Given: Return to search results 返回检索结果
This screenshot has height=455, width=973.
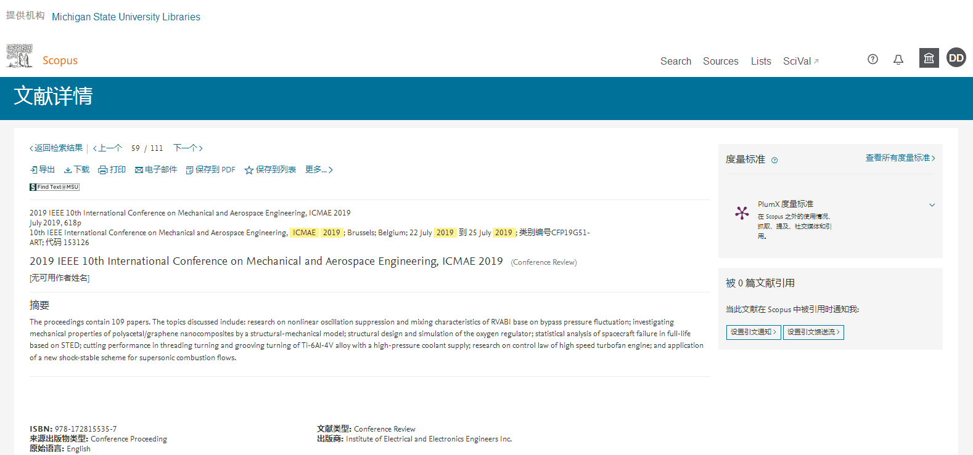Looking at the screenshot, I should (56, 148).
